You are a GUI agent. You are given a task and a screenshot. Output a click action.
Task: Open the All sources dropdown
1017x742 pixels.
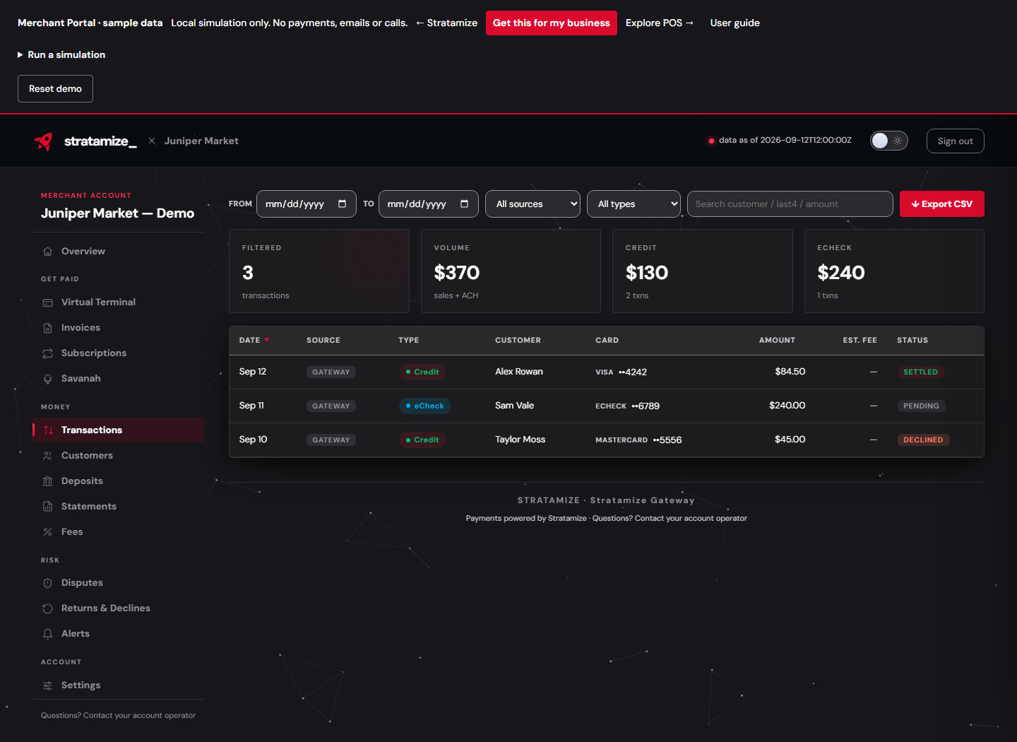pos(533,204)
